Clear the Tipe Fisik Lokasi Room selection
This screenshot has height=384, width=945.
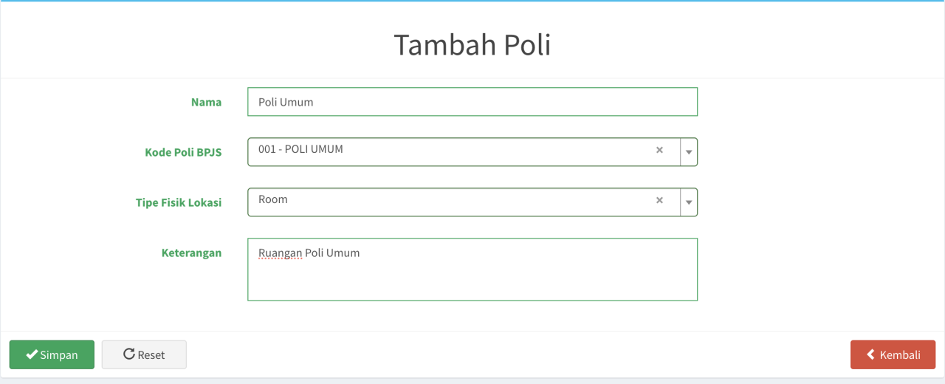click(659, 200)
